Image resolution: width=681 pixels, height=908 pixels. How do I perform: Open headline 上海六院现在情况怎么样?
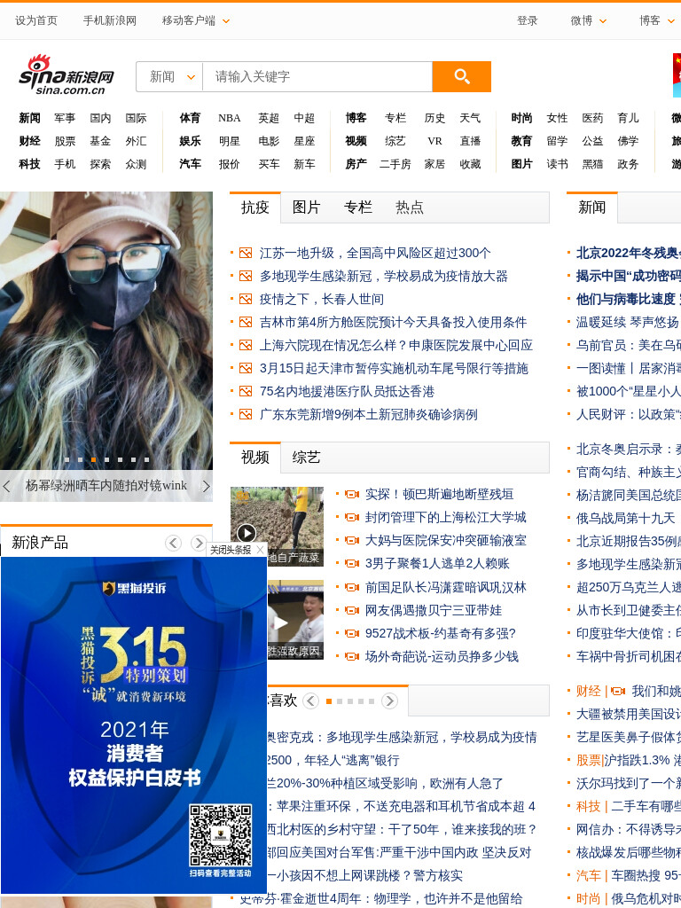396,346
